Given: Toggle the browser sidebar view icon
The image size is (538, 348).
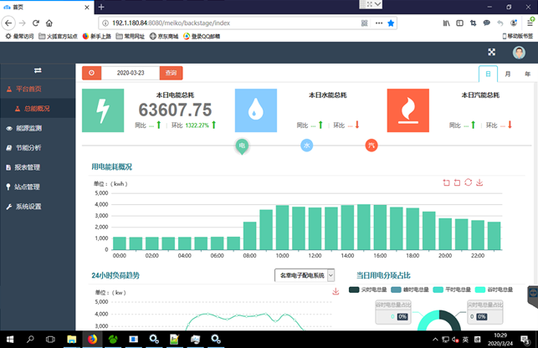Looking at the screenshot, I should pos(459,23).
